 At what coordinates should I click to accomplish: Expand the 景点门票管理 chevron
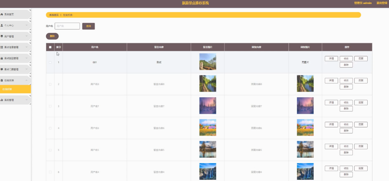pyautogui.click(x=26, y=69)
